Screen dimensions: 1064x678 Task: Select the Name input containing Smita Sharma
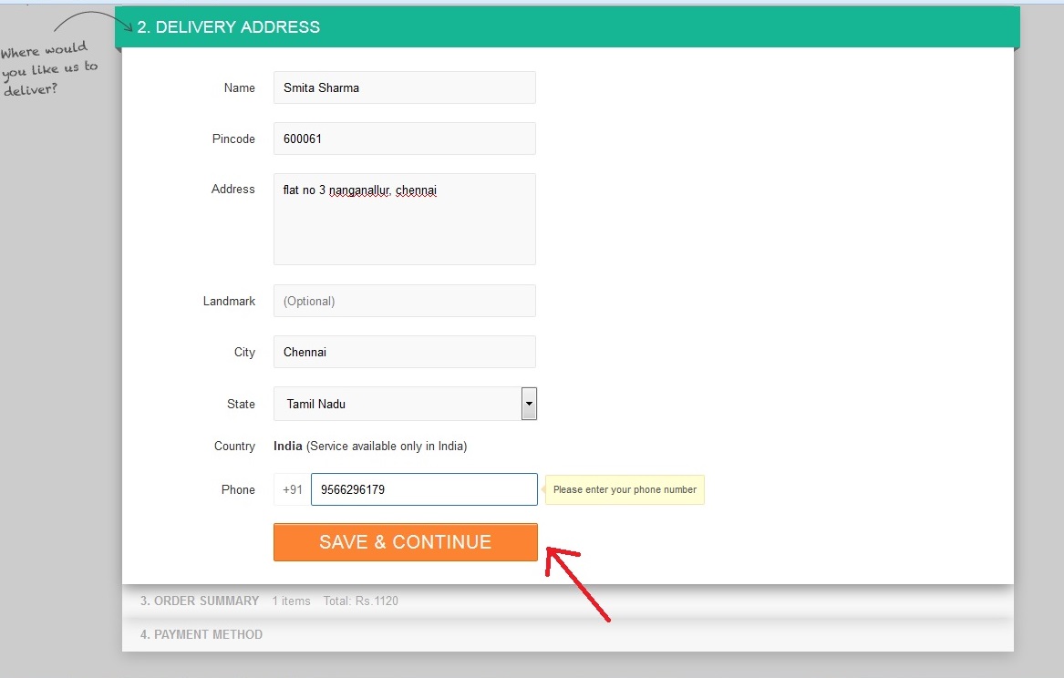(404, 87)
